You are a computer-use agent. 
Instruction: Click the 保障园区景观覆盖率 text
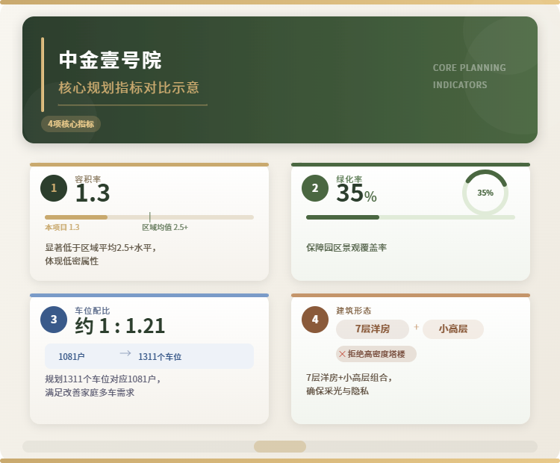coord(346,248)
